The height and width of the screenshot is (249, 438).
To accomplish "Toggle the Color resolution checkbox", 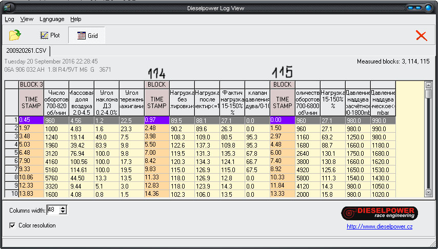I will pos(12,225).
